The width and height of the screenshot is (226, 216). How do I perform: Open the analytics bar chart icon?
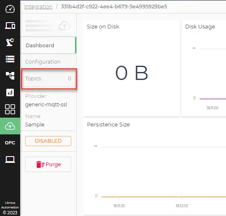click(10, 93)
